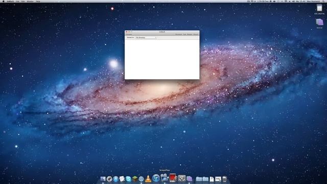The height and width of the screenshot is (184, 327).
Task: Open the Apple menu
Action: pyautogui.click(x=3, y=1)
